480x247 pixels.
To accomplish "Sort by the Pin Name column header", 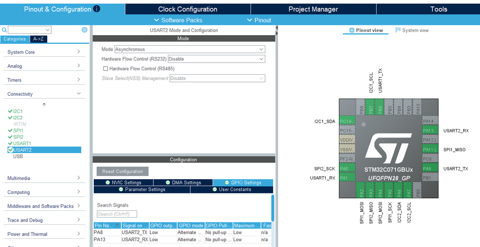I will point(107,225).
